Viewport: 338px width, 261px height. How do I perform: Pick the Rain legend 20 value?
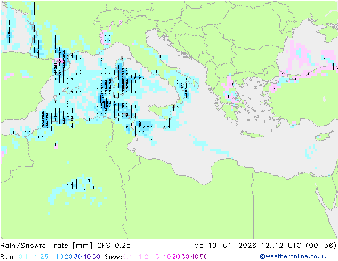pyautogui.click(x=69, y=257)
